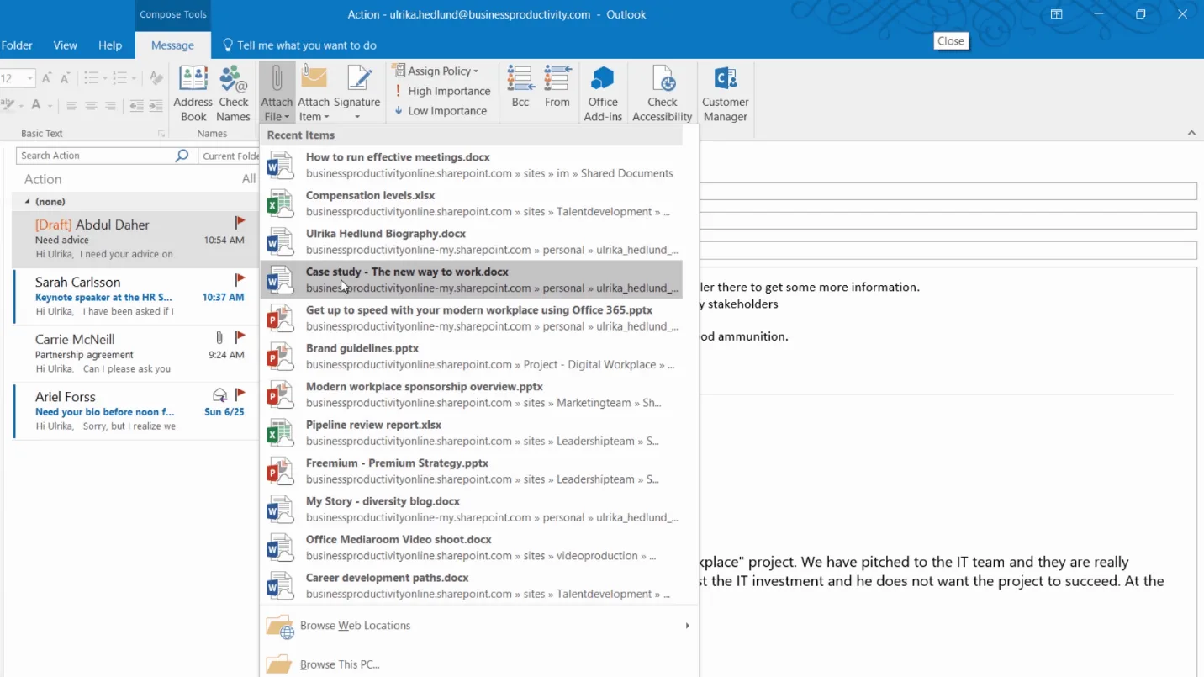Expand the Assign Policy dropdown
This screenshot has height=677, width=1204.
click(436, 71)
